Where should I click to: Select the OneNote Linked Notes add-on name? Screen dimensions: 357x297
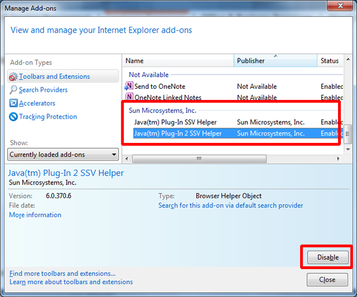pyautogui.click(x=168, y=97)
